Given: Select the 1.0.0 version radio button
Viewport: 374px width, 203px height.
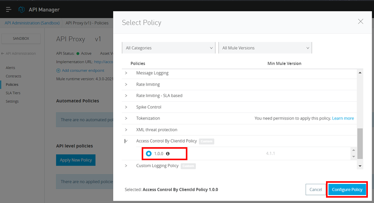Looking at the screenshot, I should coord(149,154).
